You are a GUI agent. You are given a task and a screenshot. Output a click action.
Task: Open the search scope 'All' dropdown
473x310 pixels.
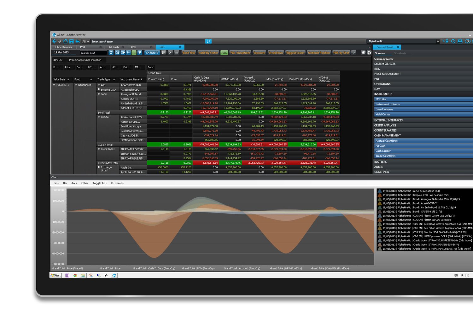click(86, 41)
